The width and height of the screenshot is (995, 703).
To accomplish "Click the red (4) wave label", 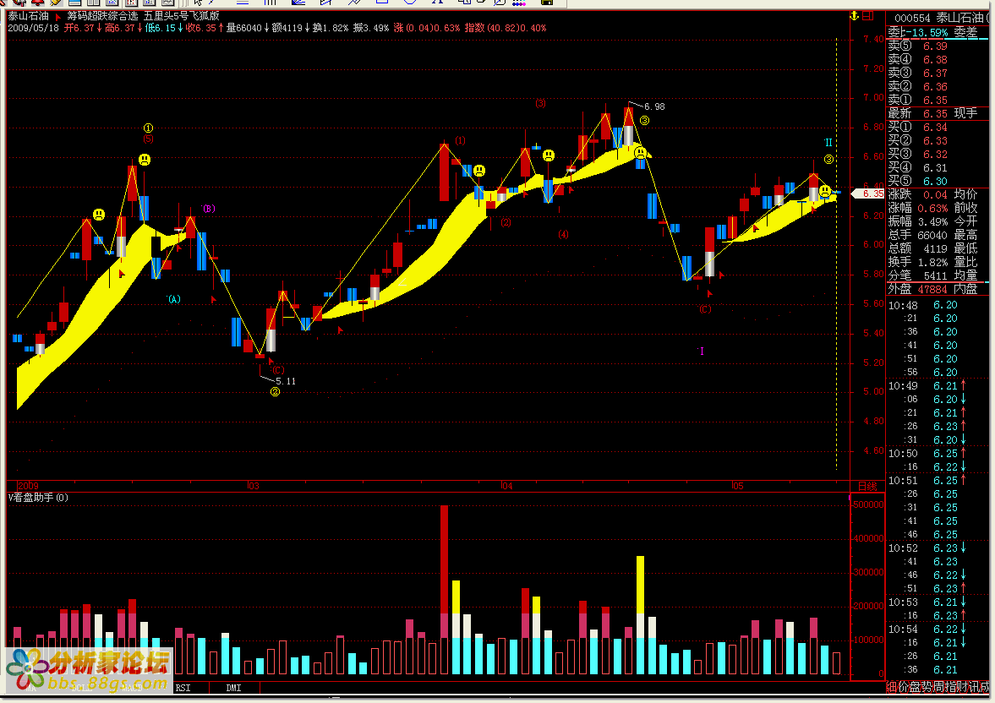I will pos(564,234).
